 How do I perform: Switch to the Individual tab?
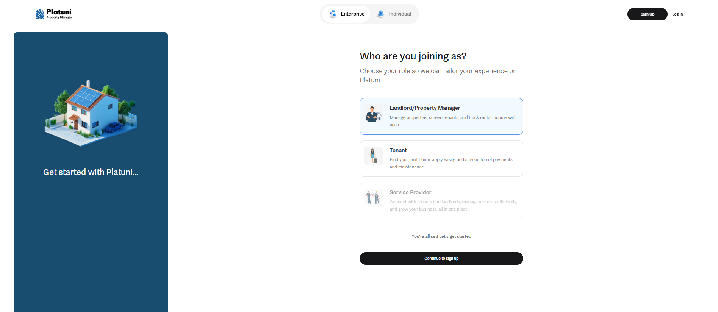coord(394,14)
